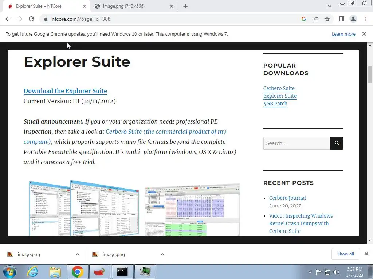
Task: Click the Google search icon in address bar
Action: 303,19
